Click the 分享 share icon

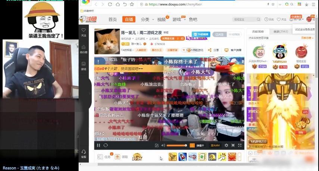[x=214, y=50]
